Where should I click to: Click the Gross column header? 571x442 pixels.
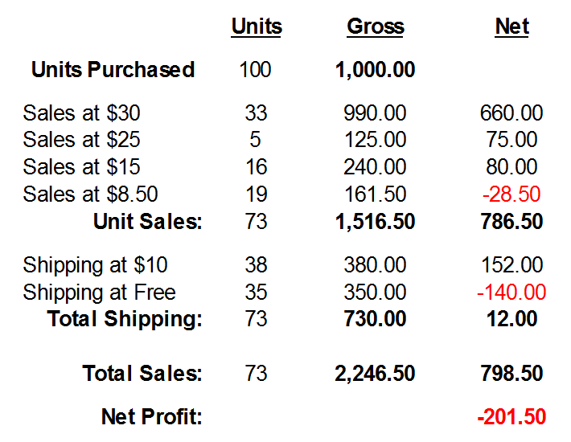[x=375, y=27]
